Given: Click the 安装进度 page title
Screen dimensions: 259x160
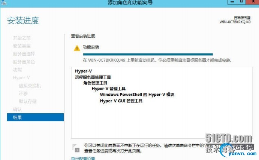Looking at the screenshot, I should tap(23, 21).
